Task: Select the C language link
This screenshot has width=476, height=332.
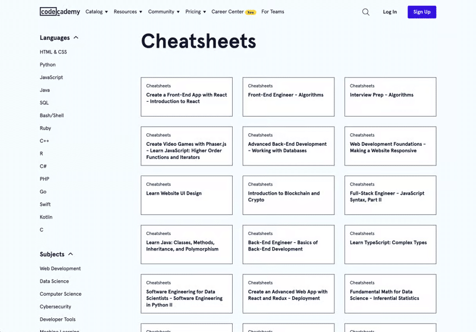Action: point(41,230)
